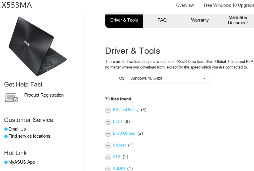Click the X553MA model title
The height and width of the screenshot is (171, 254).
pos(17,5)
